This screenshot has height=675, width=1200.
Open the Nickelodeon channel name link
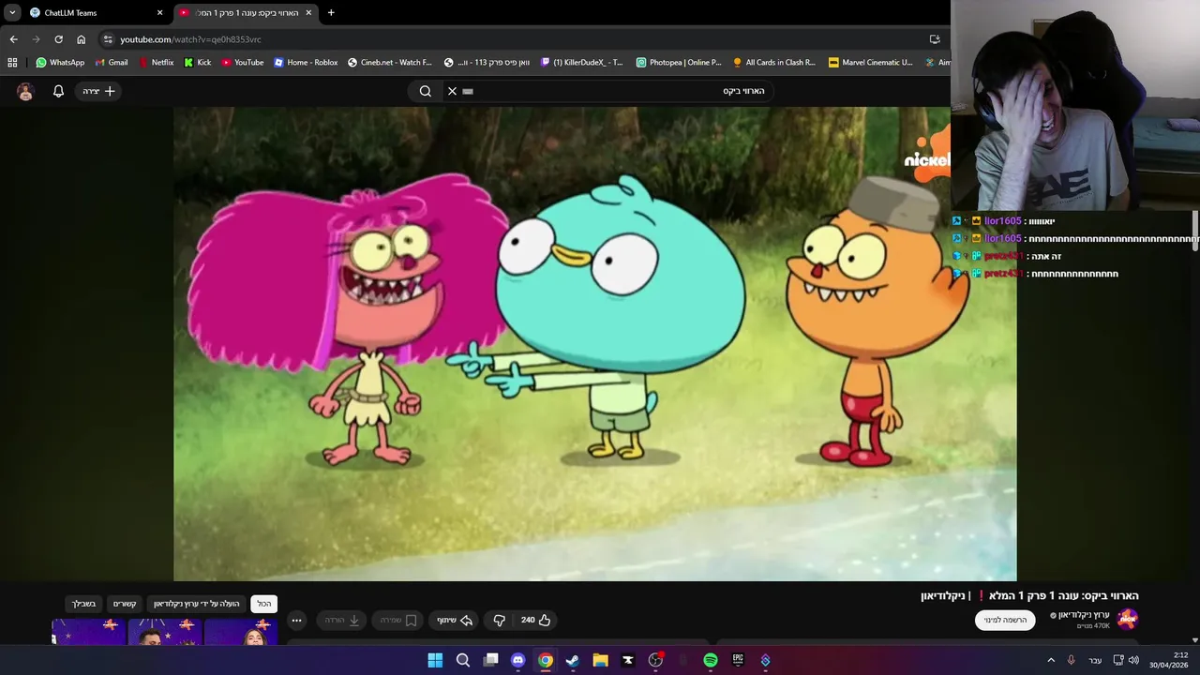click(1086, 615)
